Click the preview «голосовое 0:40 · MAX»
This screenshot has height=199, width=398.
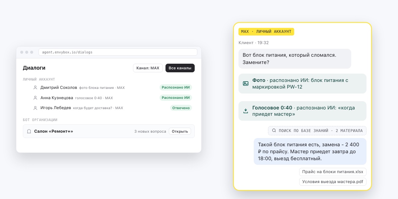coord(94,98)
